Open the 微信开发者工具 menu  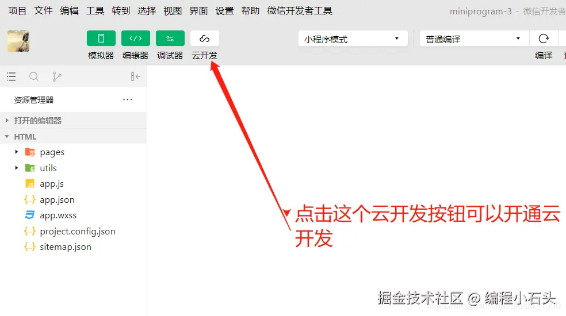300,11
